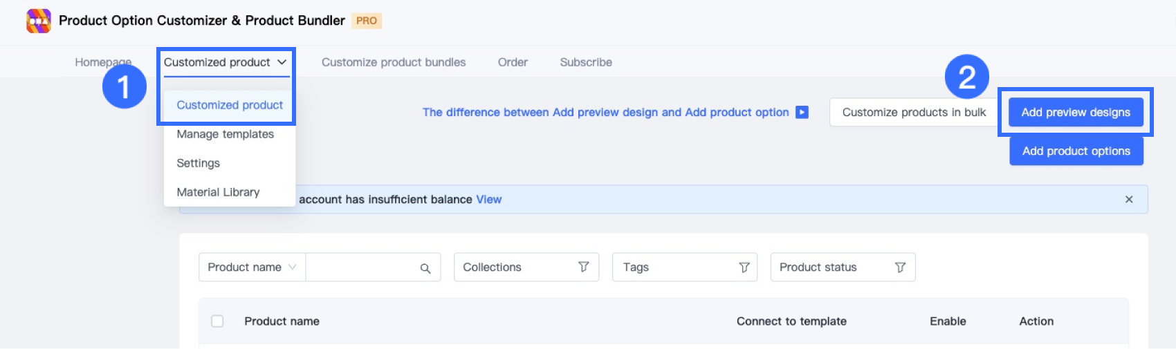Click the search magnifier icon
Image resolution: width=1176 pixels, height=349 pixels.
(425, 268)
